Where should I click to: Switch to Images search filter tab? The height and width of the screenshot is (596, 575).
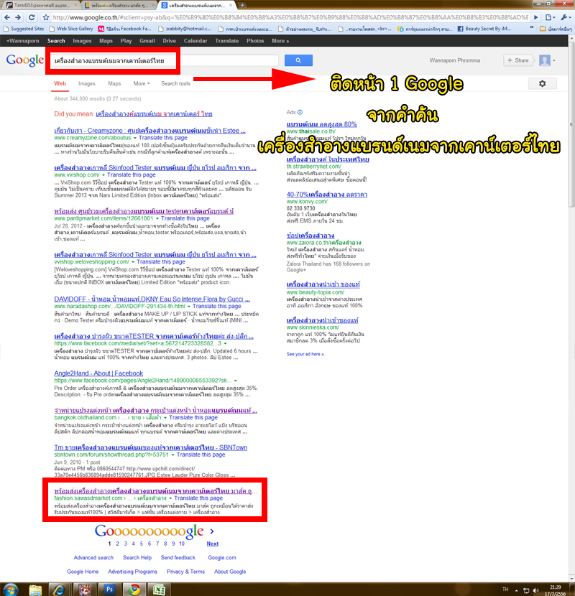click(x=87, y=83)
